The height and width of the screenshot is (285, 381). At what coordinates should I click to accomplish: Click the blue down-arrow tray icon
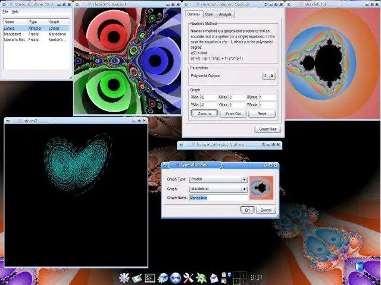click(x=229, y=275)
